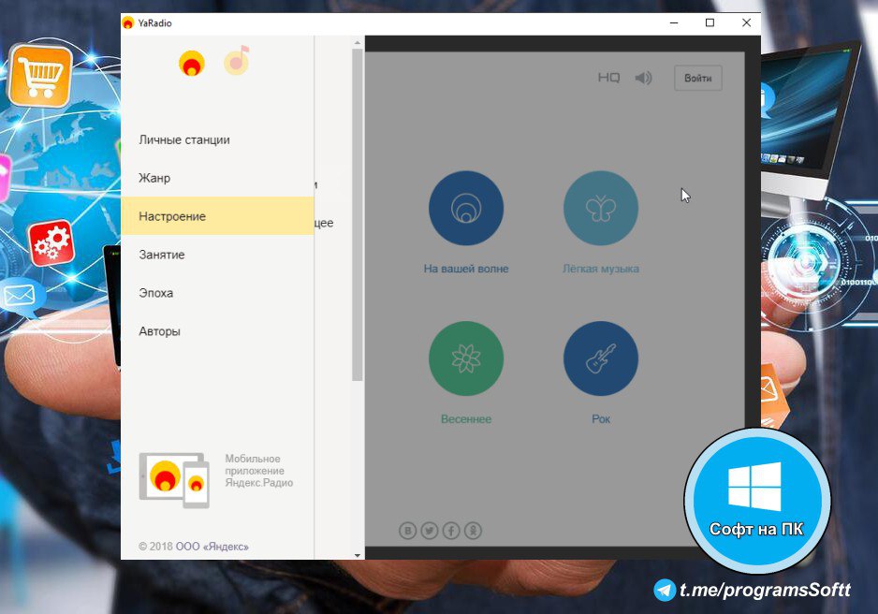
Task: Choose the Настроение category
Action: pos(172,216)
